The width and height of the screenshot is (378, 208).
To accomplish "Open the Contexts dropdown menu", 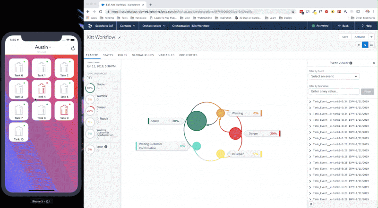I will (x=128, y=26).
